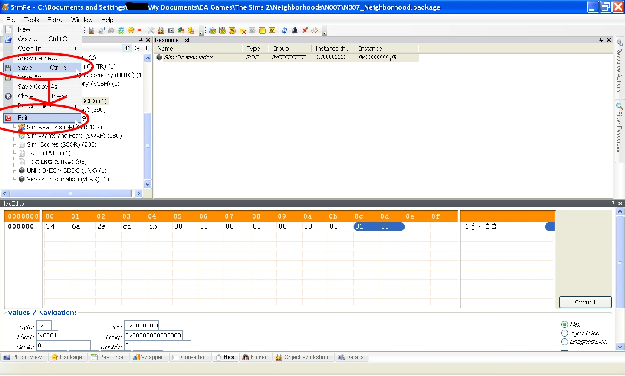This screenshot has height=376, width=625.
Task: Click the Commit button
Action: (585, 302)
